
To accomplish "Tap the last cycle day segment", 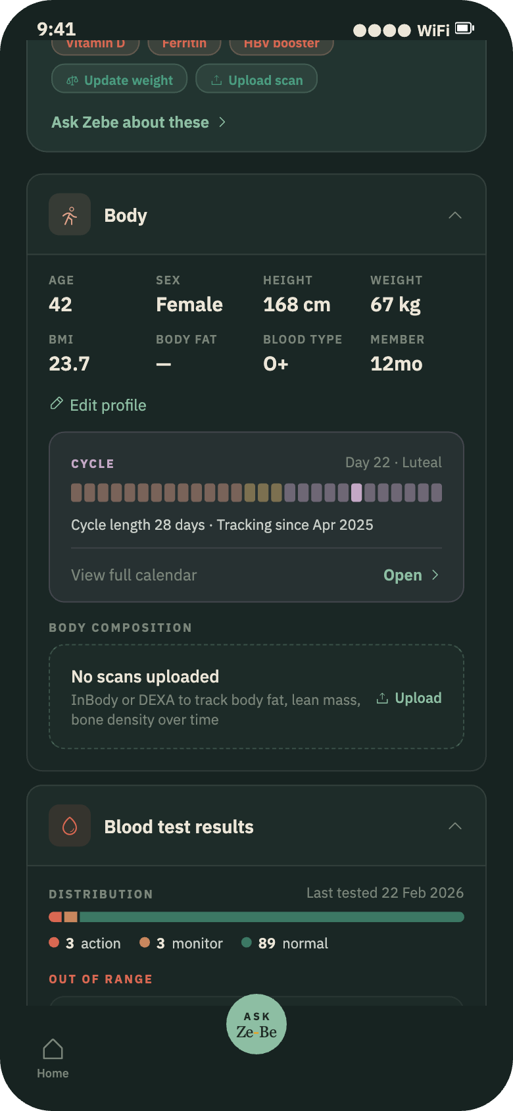I will tap(437, 493).
